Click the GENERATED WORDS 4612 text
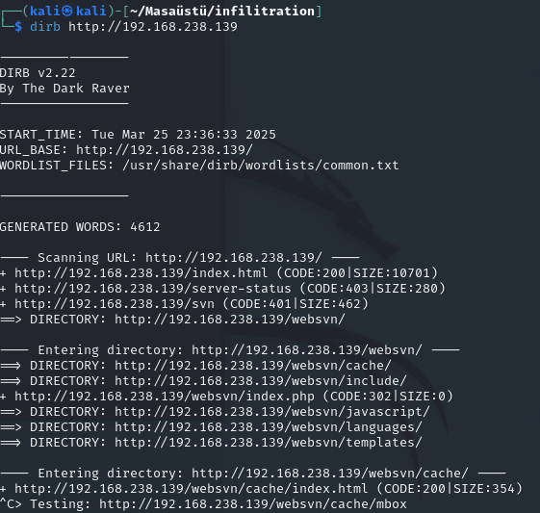Screen dimensions: 540x513 [x=80, y=227]
